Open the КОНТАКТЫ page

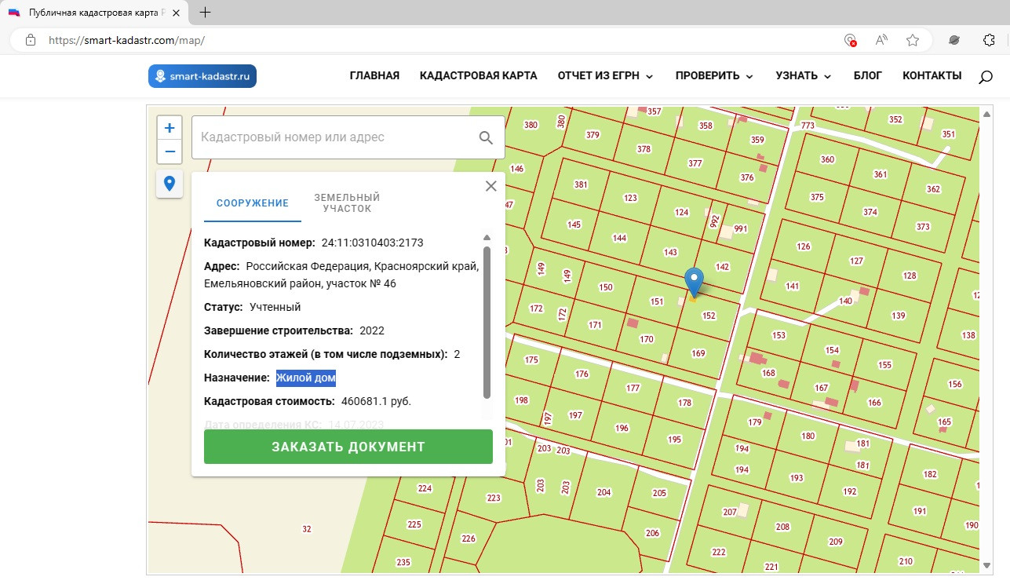coord(932,76)
